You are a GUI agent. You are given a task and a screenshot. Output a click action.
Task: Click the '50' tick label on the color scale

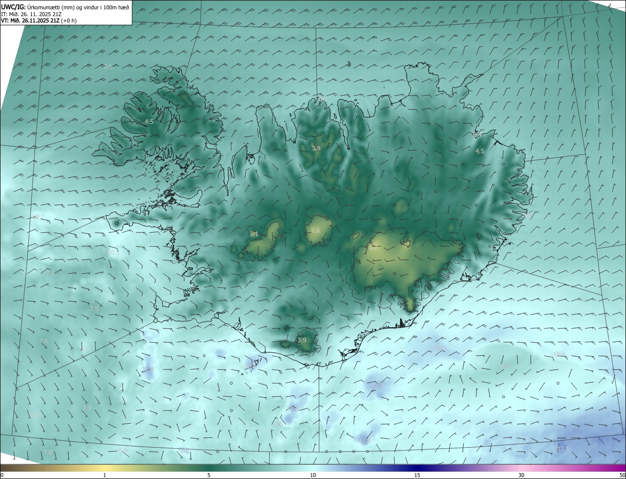tap(622, 475)
